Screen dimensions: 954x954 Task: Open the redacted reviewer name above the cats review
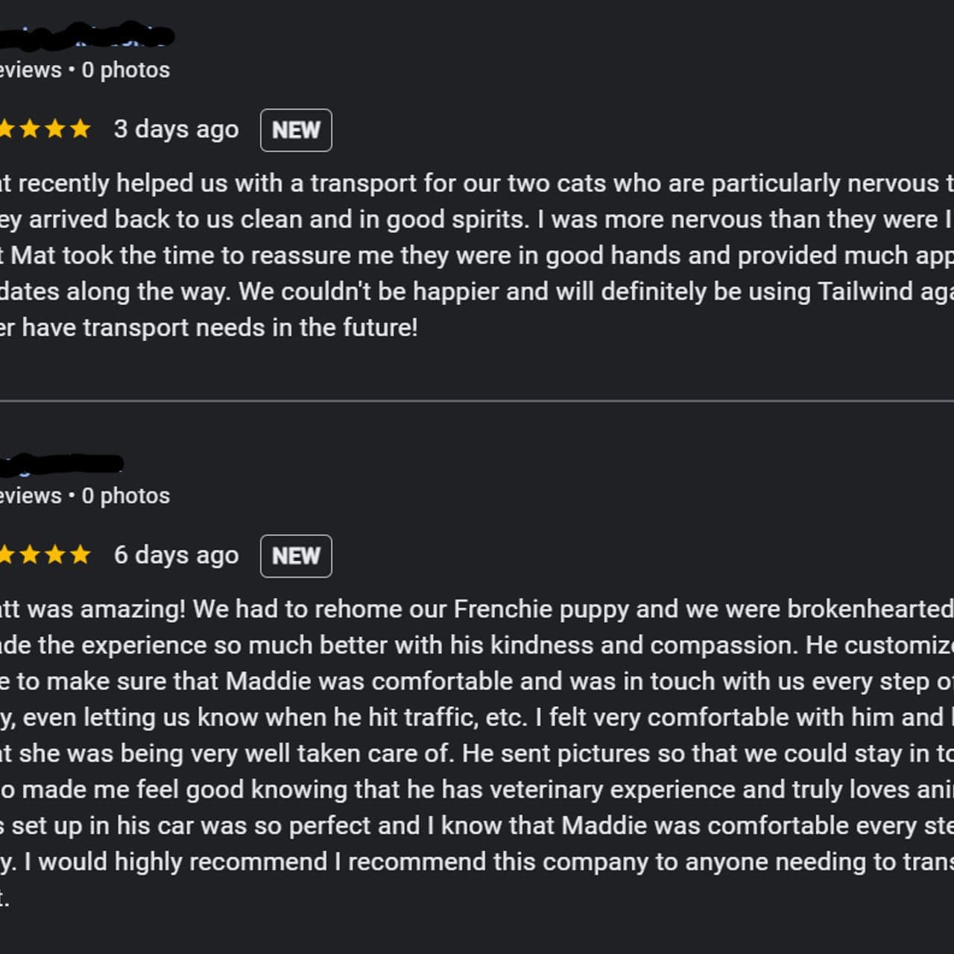[86, 35]
